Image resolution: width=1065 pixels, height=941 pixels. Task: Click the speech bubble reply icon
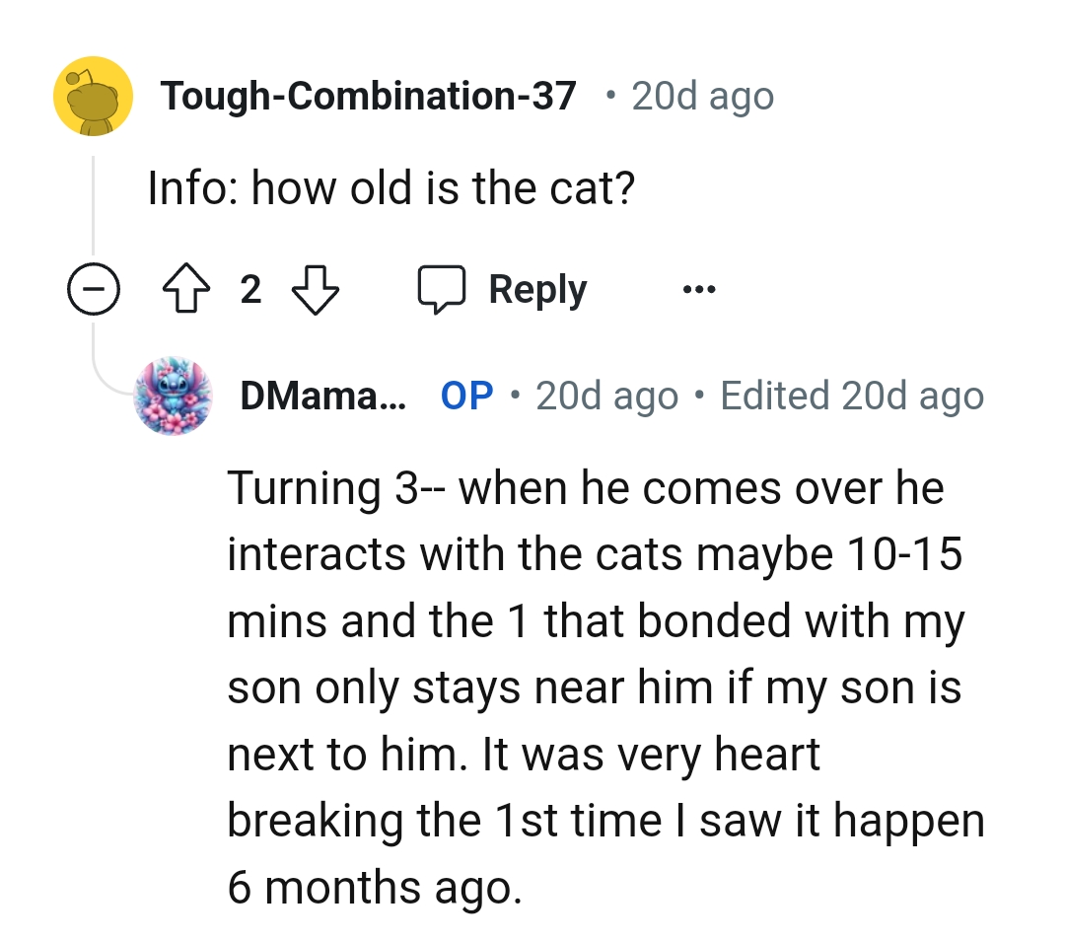[441, 290]
